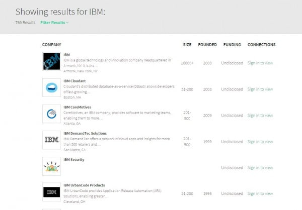This screenshot has height=210, width=302.
Task: Open the IBM Cloudant company link
Action: [74, 81]
